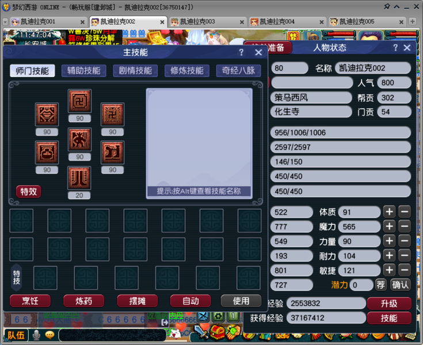
Task: Open help in the 主技能 window
Action: click(x=242, y=52)
